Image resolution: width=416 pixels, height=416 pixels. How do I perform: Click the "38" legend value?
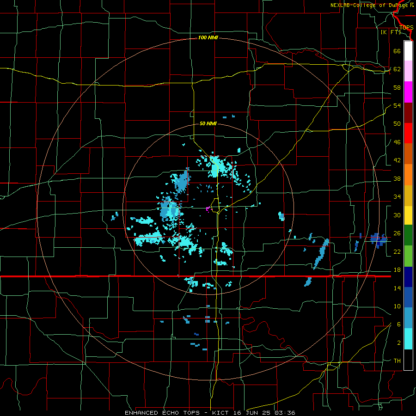tap(397, 178)
